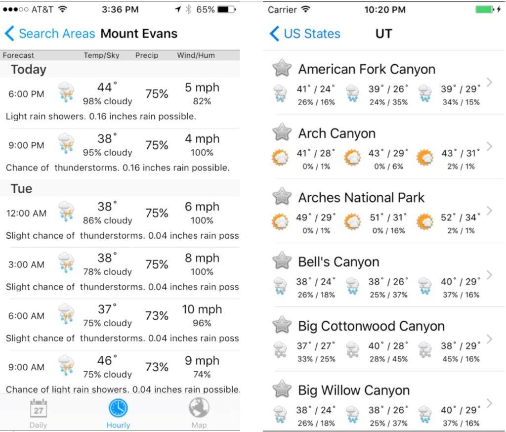The height and width of the screenshot is (432, 506).
Task: Open Arch Canyon via its chevron
Action: tap(489, 146)
